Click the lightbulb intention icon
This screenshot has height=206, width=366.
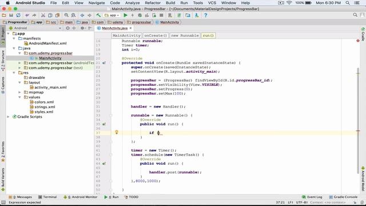pyautogui.click(x=117, y=132)
